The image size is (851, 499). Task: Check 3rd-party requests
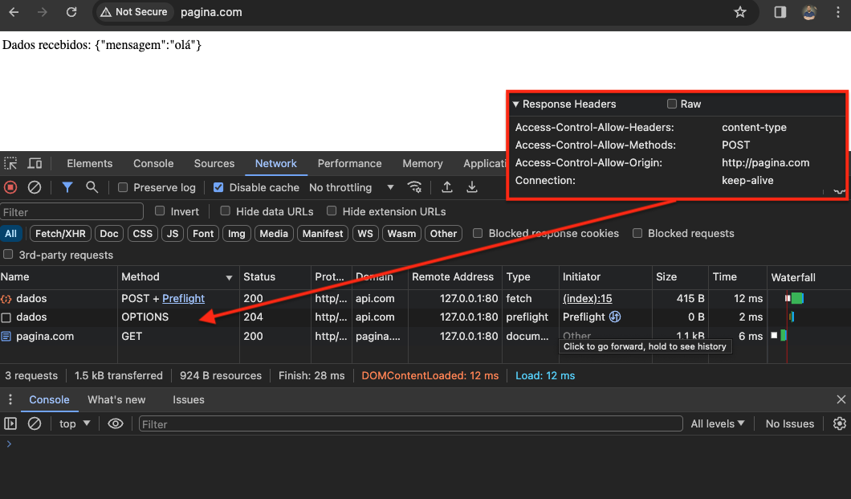point(8,255)
